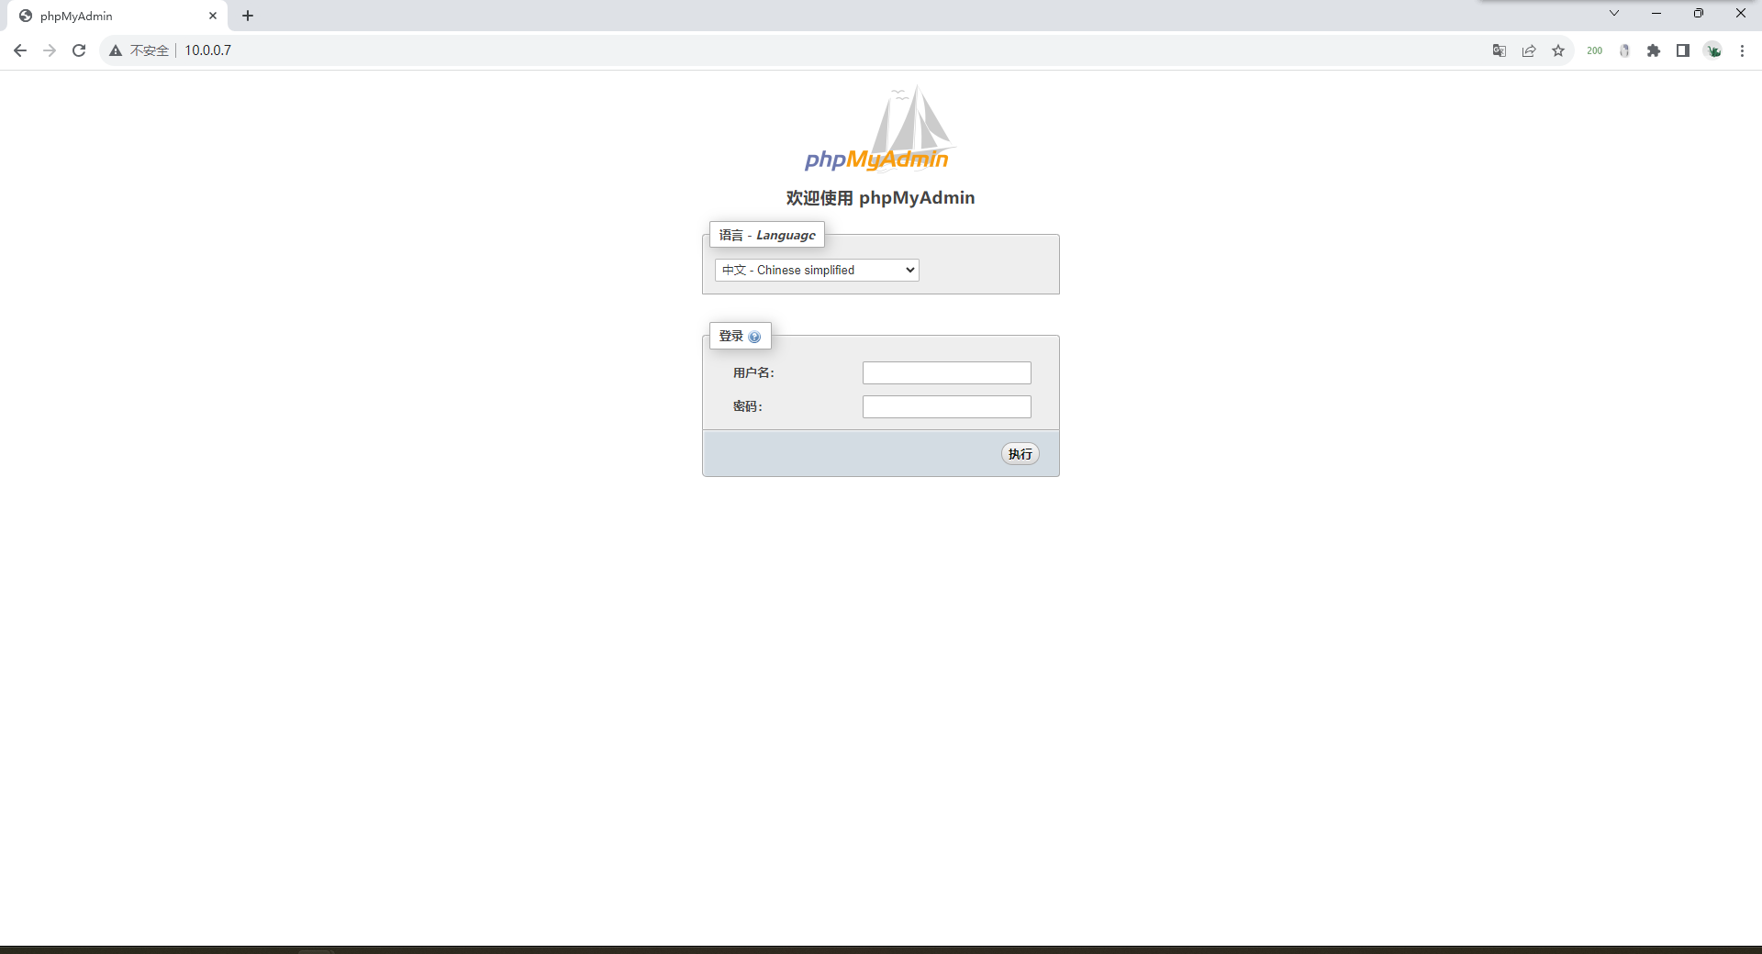The width and height of the screenshot is (1762, 954).
Task: Click the browser forward arrow
Action: tap(50, 50)
